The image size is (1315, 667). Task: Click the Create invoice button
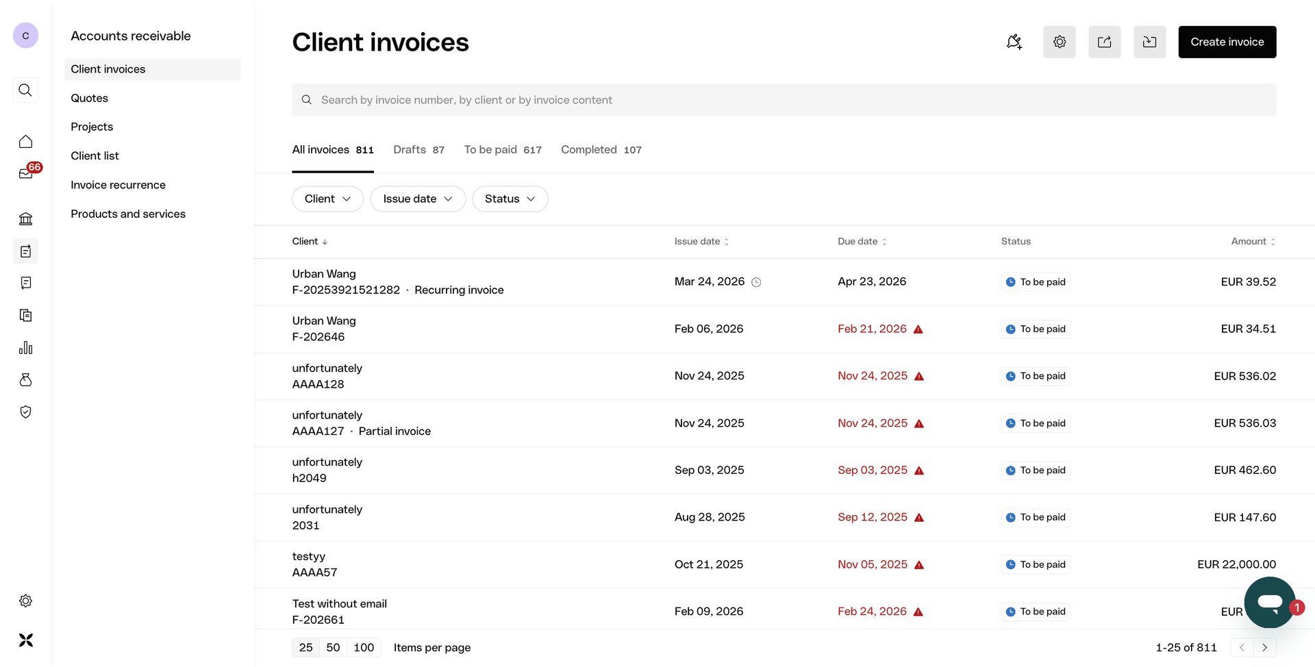(1227, 42)
